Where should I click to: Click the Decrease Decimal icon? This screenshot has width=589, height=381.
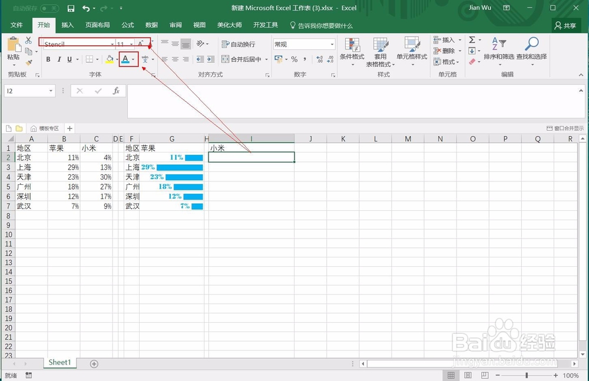pos(330,59)
